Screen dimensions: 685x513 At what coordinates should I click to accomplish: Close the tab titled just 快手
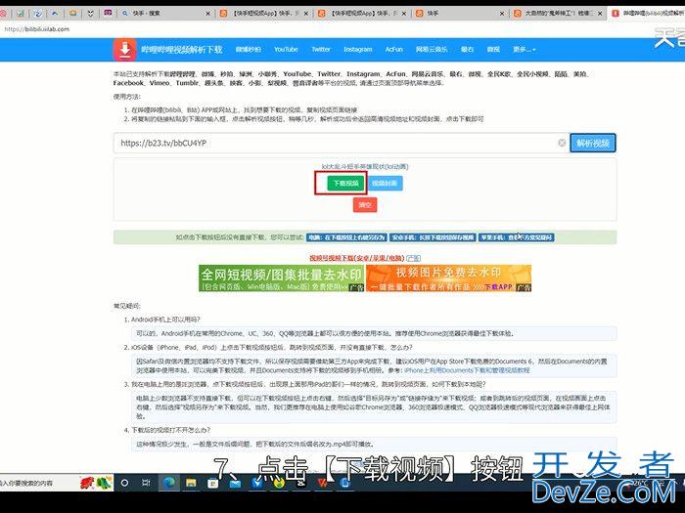[x=502, y=14]
